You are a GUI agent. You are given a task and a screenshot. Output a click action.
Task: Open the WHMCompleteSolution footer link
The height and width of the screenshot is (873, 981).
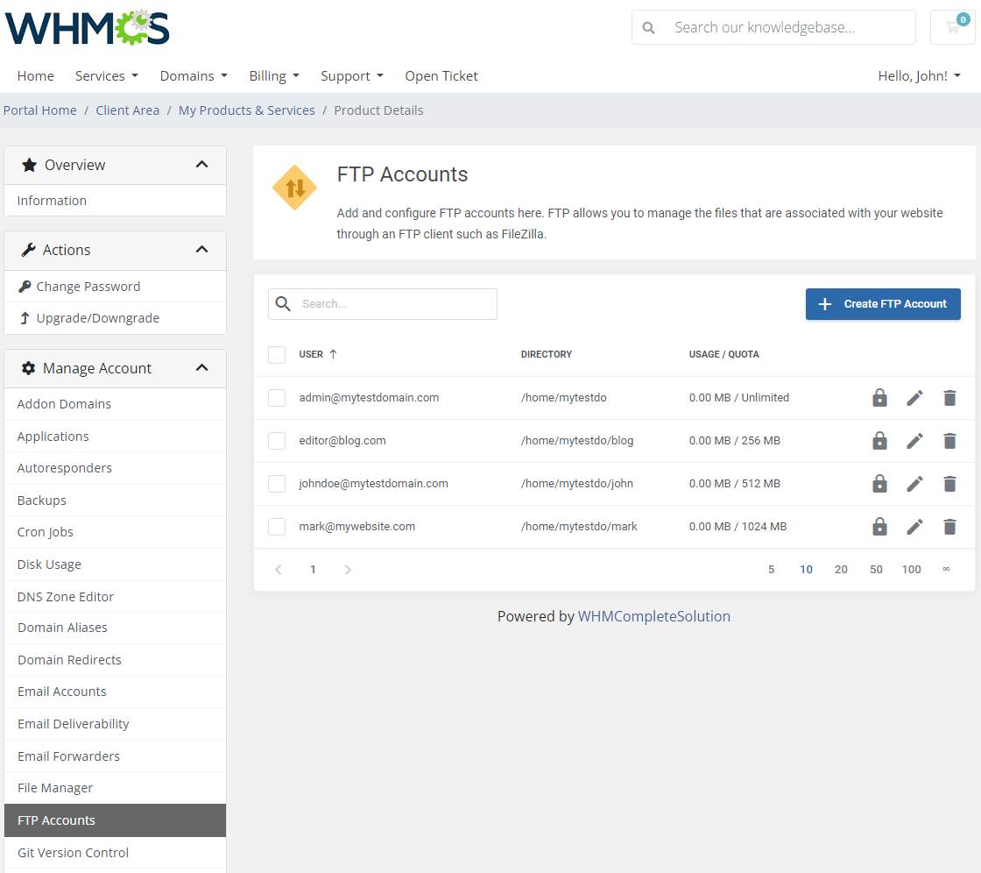point(653,616)
